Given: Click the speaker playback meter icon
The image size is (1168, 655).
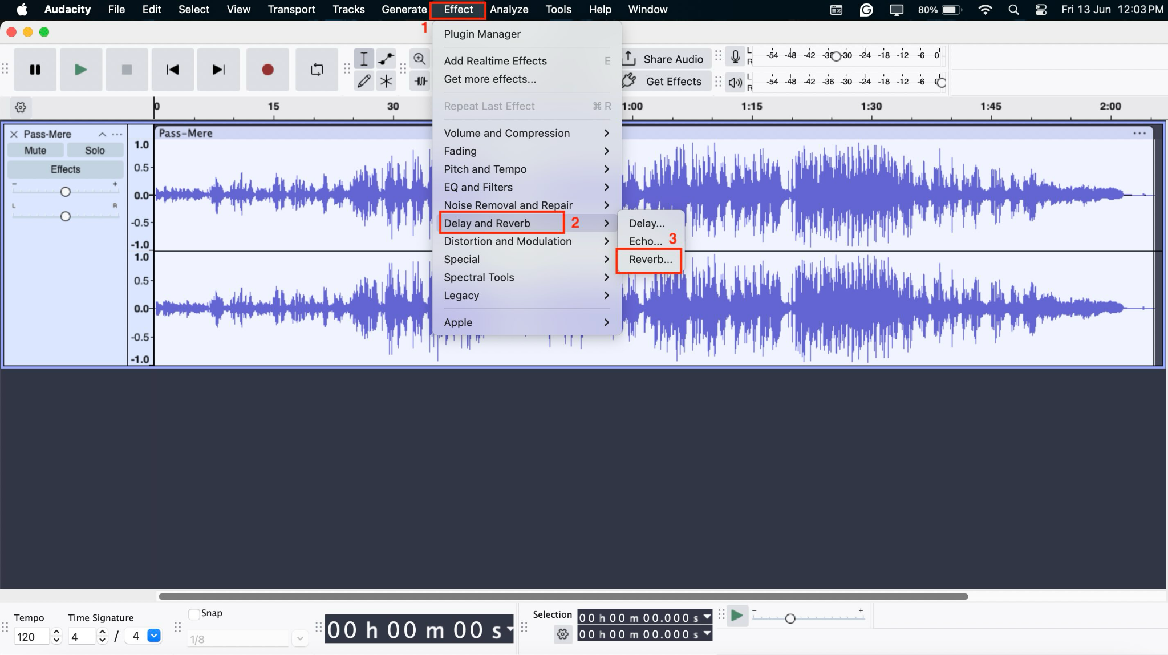Looking at the screenshot, I should (736, 82).
